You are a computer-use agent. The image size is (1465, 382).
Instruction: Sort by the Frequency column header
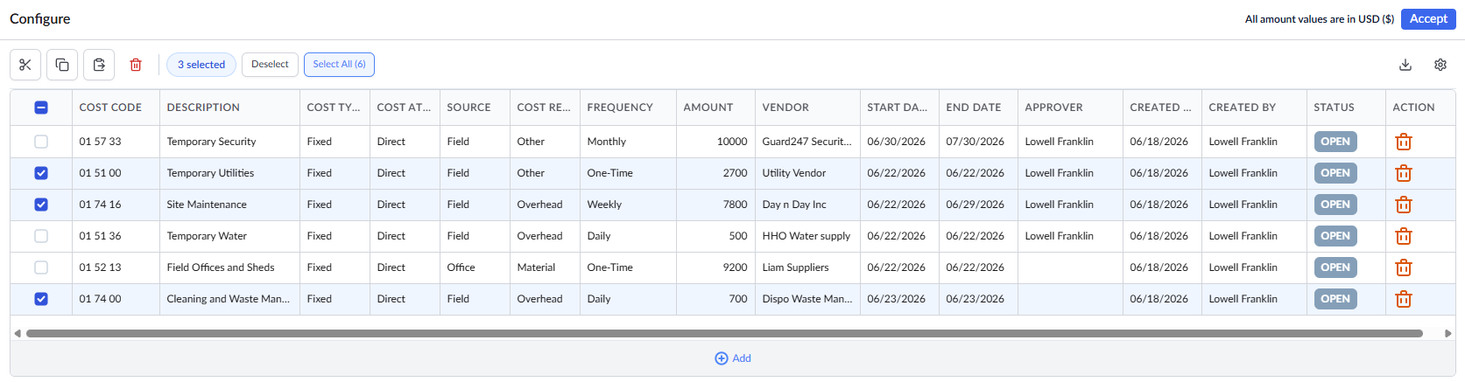pyautogui.click(x=628, y=108)
